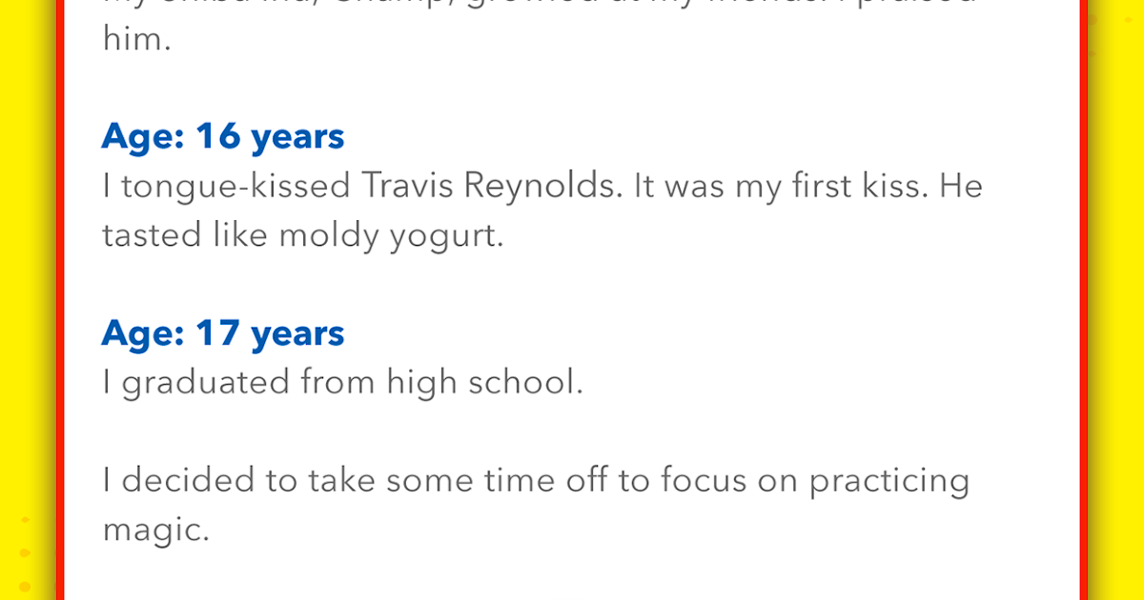Tap the word "magic." in the log

(x=155, y=530)
